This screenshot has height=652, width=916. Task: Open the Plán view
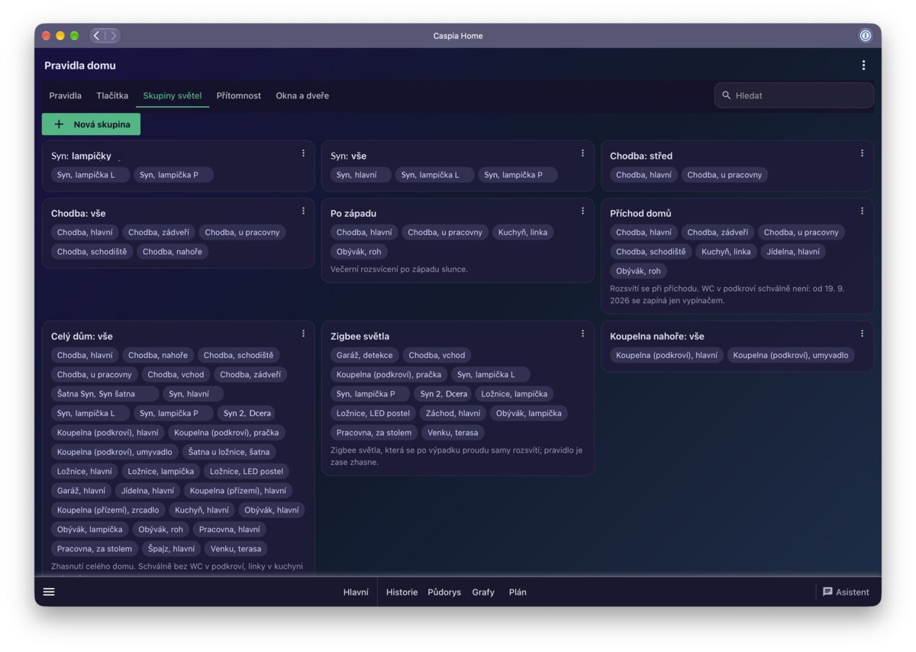(x=518, y=592)
